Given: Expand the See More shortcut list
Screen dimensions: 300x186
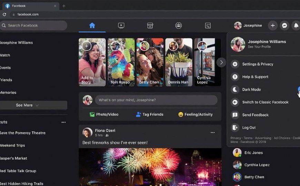Looking at the screenshot, I should point(28,105).
